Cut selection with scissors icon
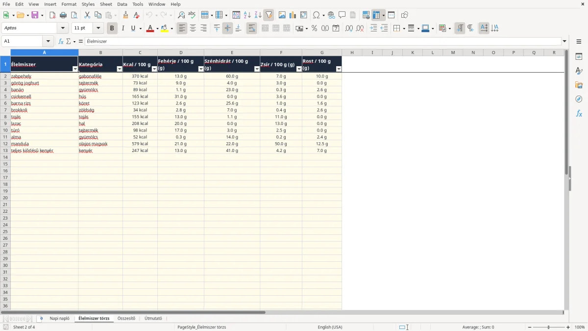588x331 pixels. pos(87,15)
